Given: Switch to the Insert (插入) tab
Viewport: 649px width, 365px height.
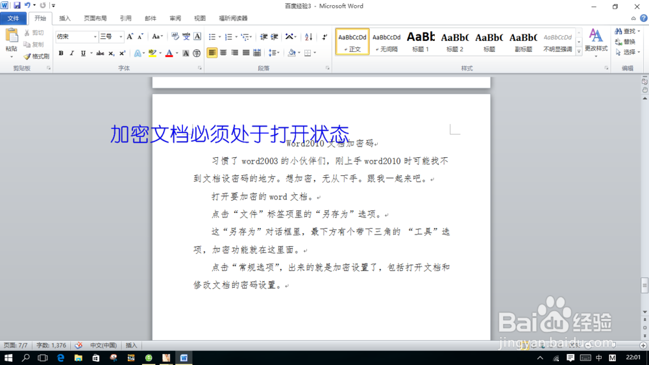Looking at the screenshot, I should [x=64, y=18].
